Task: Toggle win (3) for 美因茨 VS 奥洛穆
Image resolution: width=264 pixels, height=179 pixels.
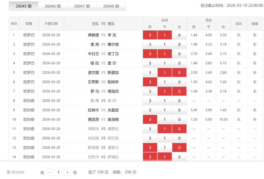Action: click(x=150, y=119)
